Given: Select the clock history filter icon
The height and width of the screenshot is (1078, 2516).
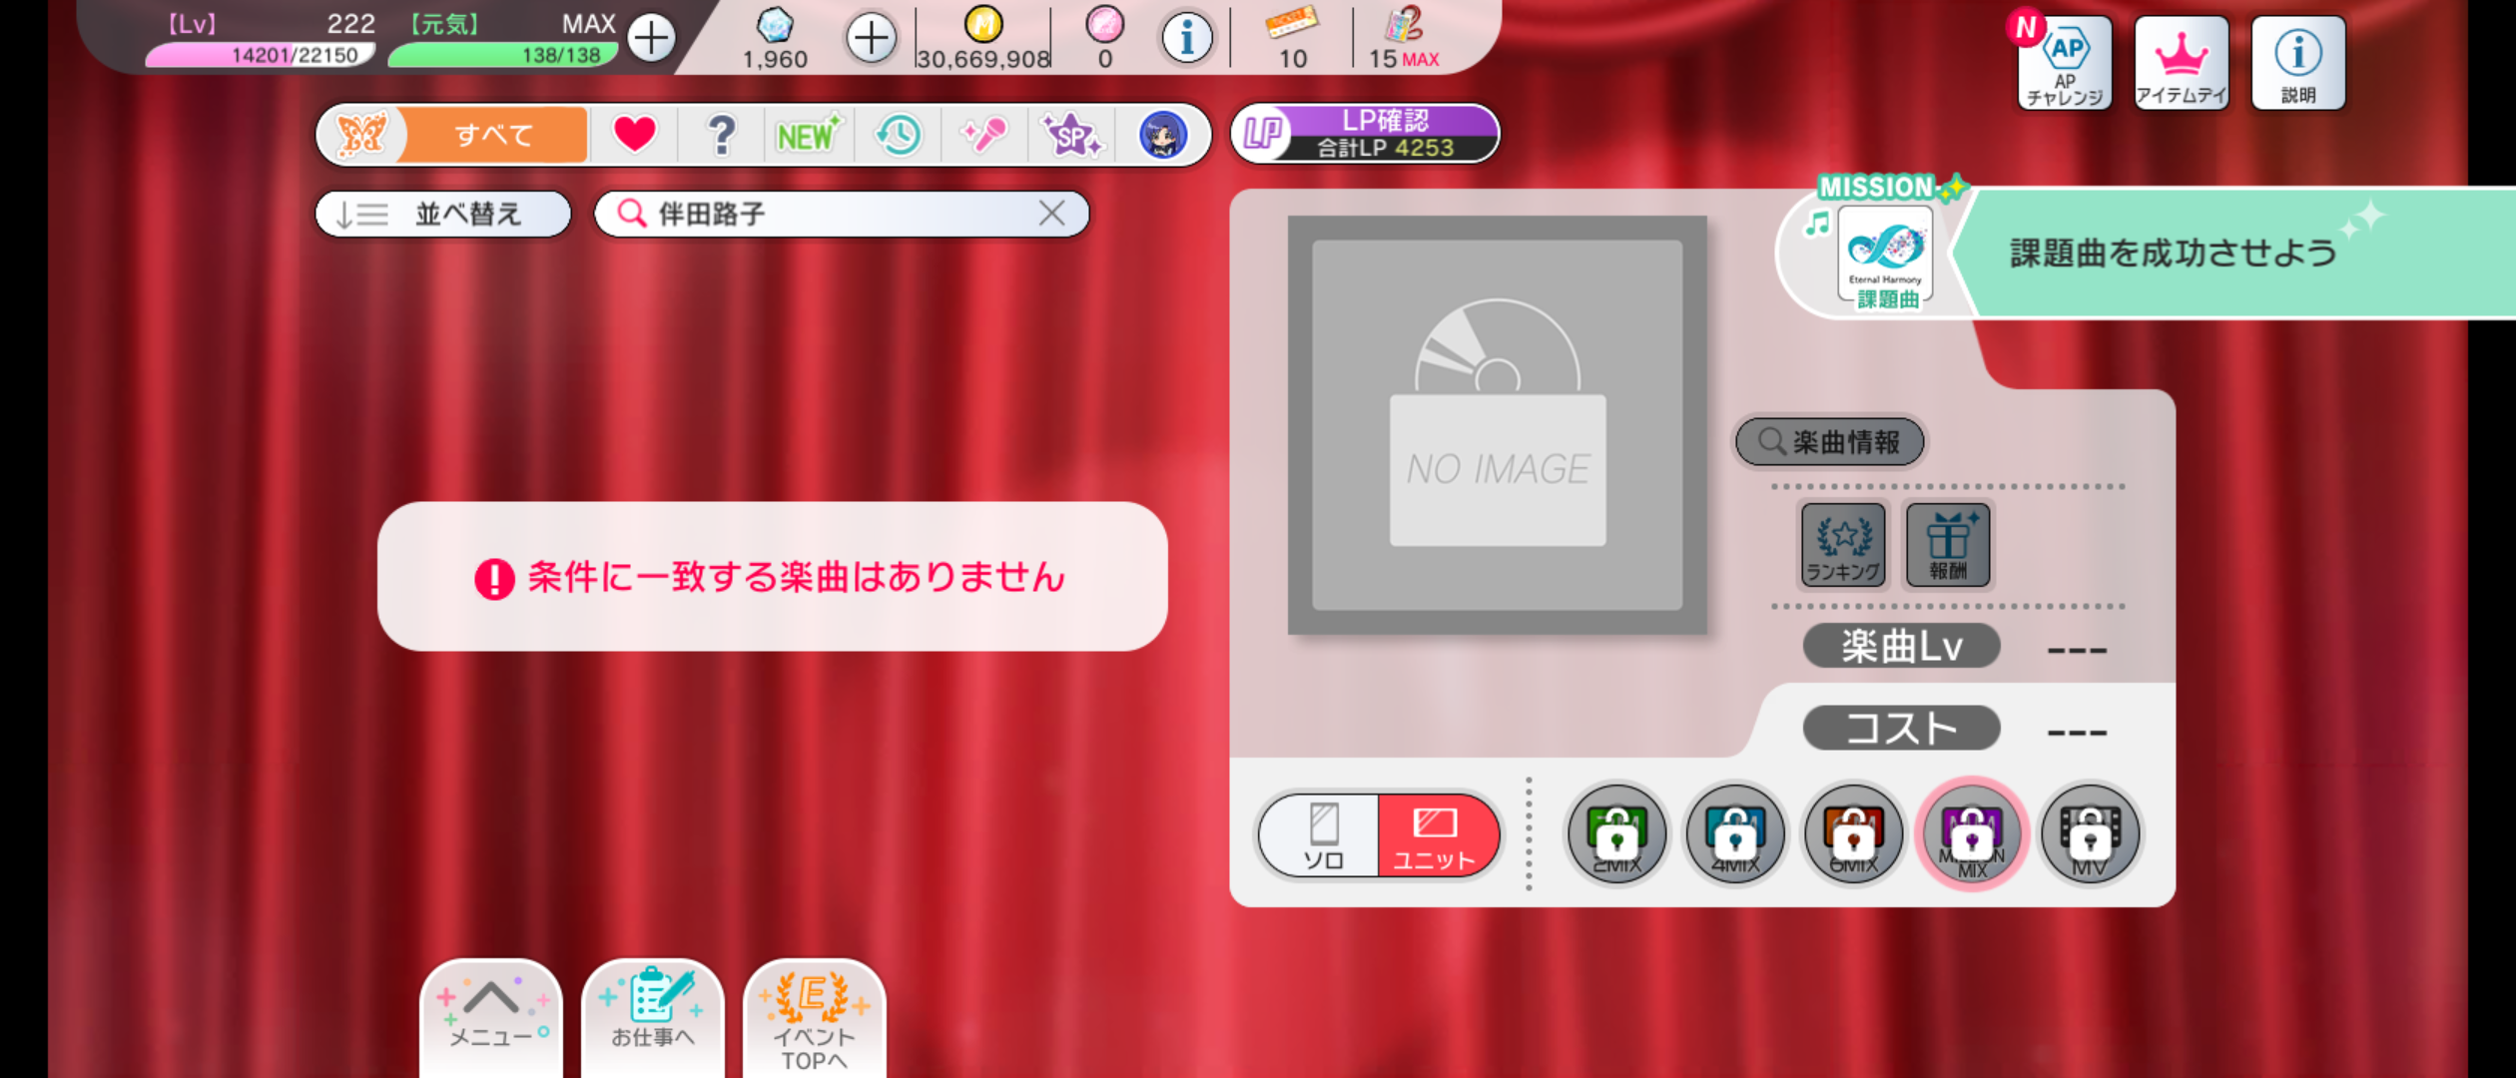Looking at the screenshot, I should click(x=898, y=134).
